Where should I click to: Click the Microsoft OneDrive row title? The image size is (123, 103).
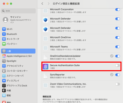pyautogui.click(x=60, y=37)
